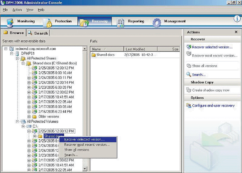
Task: Expand the Older versions folder
Action: (x=29, y=117)
